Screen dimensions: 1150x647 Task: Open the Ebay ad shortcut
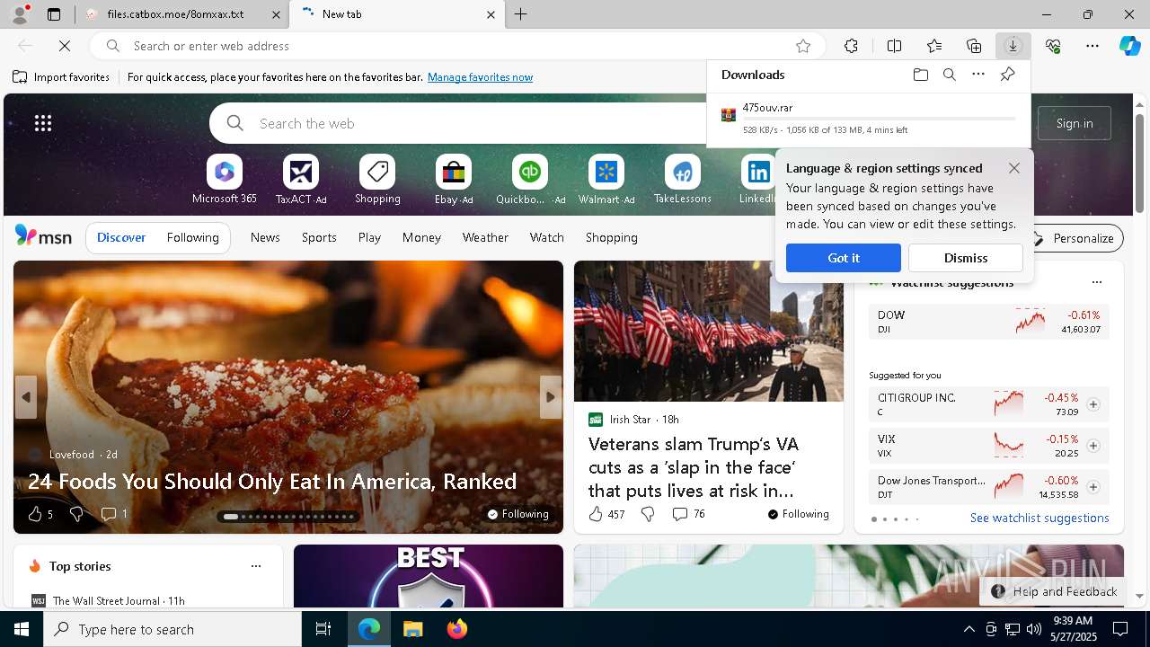pos(454,180)
